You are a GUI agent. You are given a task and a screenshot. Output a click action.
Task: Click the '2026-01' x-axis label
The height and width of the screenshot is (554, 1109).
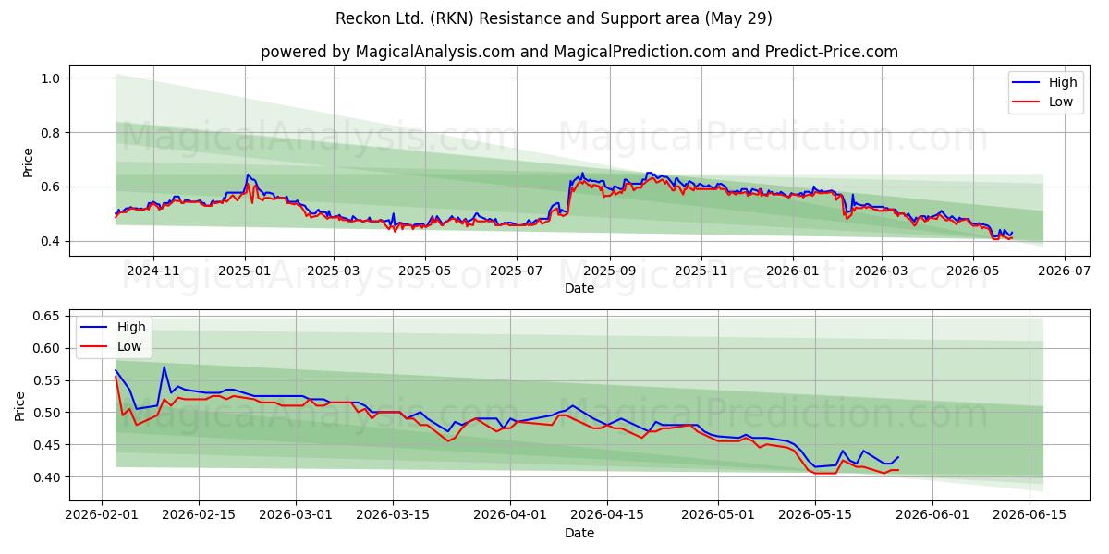(x=792, y=271)
